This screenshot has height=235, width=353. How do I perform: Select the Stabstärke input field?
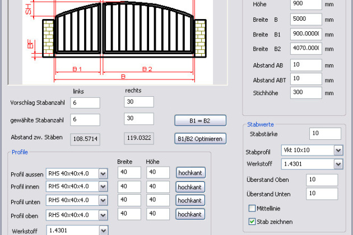324,134
